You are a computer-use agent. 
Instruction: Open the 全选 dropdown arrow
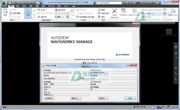(46, 10)
